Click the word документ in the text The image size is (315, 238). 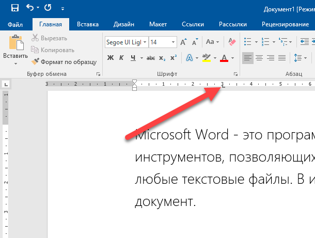tap(163, 202)
